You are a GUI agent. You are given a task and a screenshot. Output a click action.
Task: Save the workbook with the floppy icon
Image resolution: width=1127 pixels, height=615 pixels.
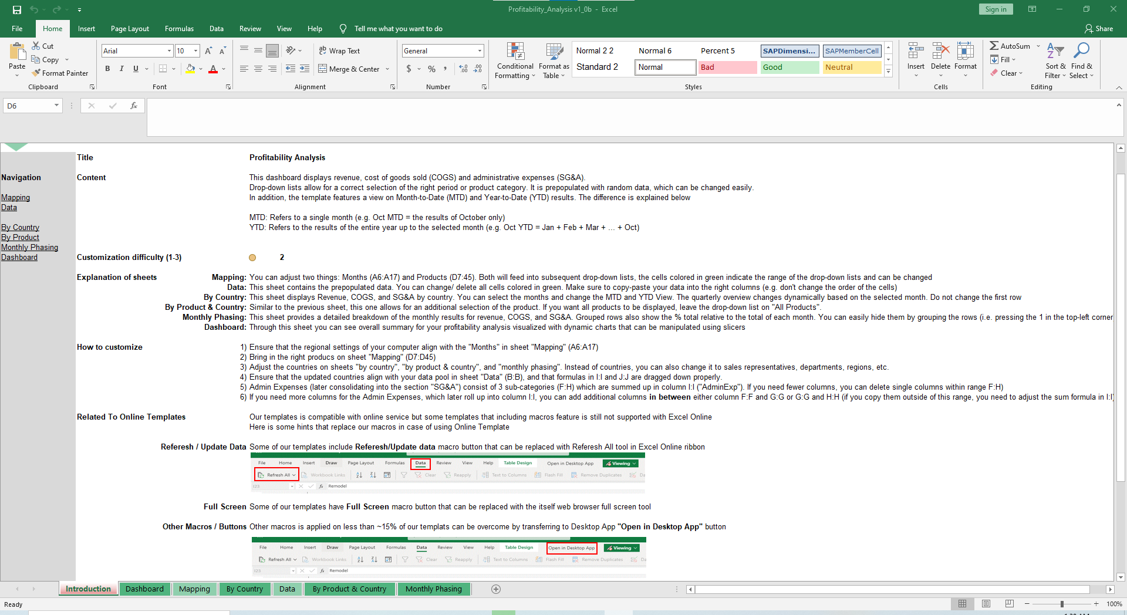(x=17, y=9)
